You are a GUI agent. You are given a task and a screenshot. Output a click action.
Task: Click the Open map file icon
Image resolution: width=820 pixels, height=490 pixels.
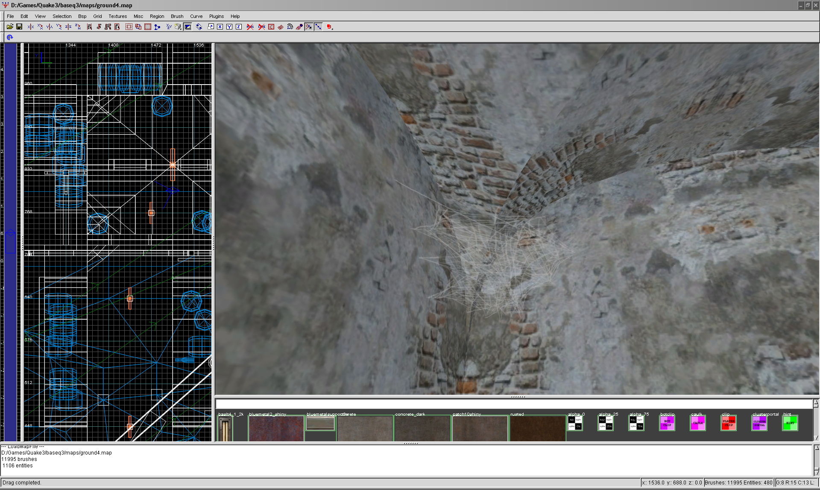coord(10,26)
